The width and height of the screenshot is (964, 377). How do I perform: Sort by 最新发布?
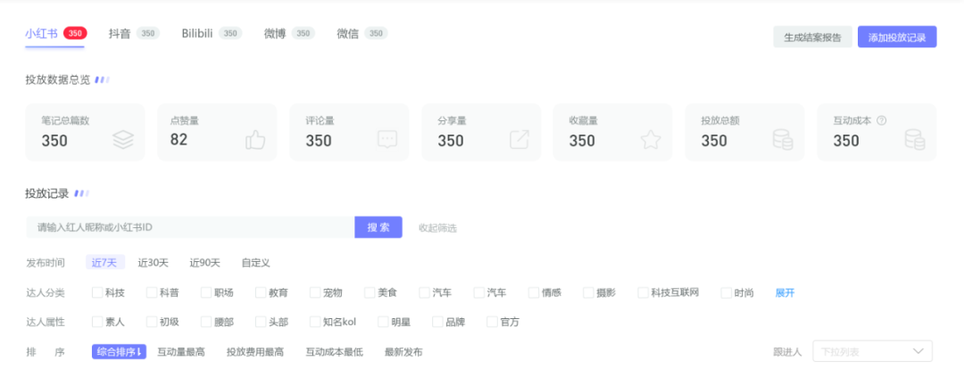[x=403, y=352]
